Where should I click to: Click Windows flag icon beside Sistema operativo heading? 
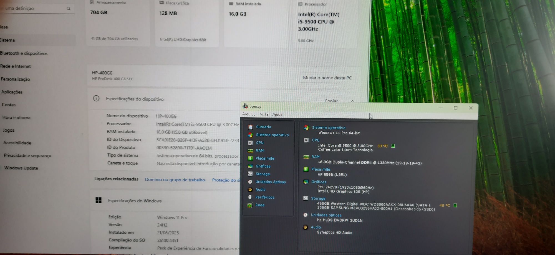click(306, 128)
